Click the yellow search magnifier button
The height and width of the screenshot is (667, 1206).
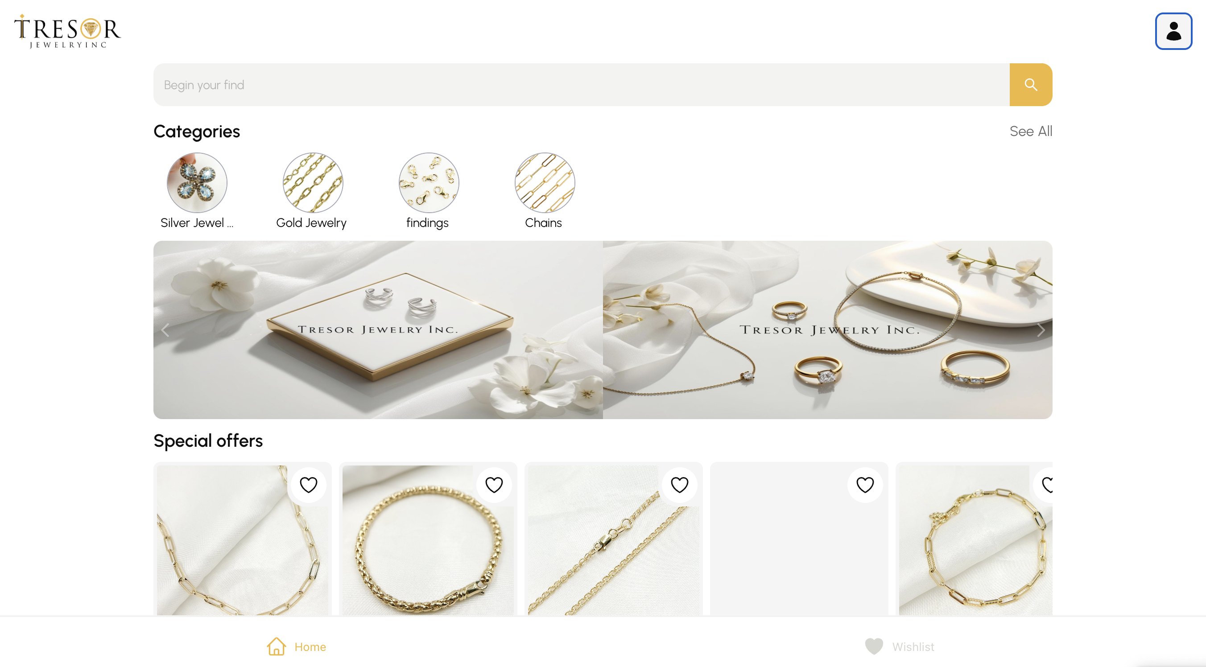[x=1030, y=85]
